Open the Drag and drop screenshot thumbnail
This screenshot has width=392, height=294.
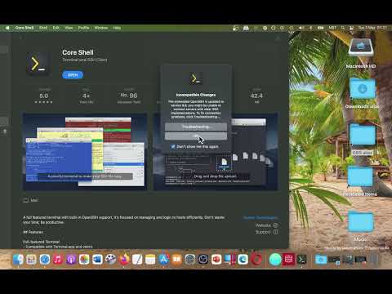(x=216, y=151)
